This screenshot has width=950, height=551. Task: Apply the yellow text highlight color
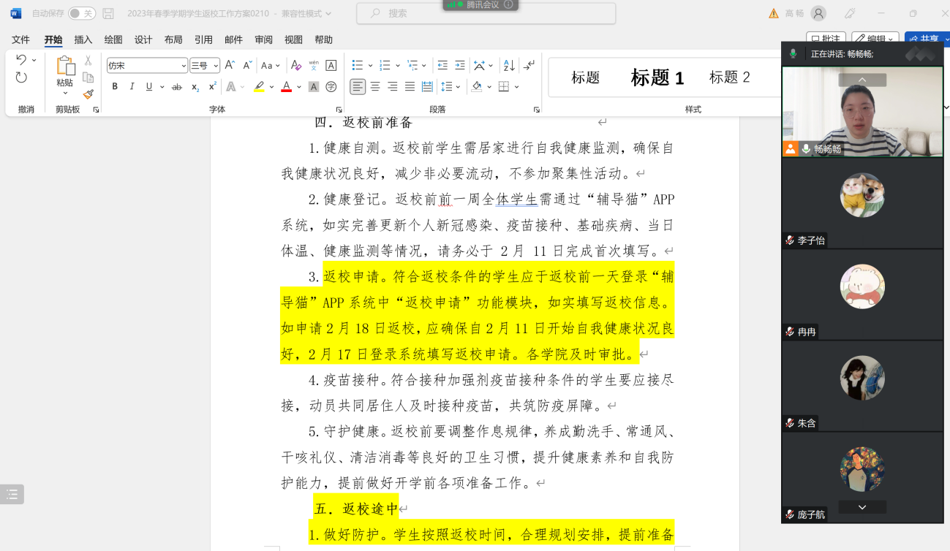pos(259,87)
